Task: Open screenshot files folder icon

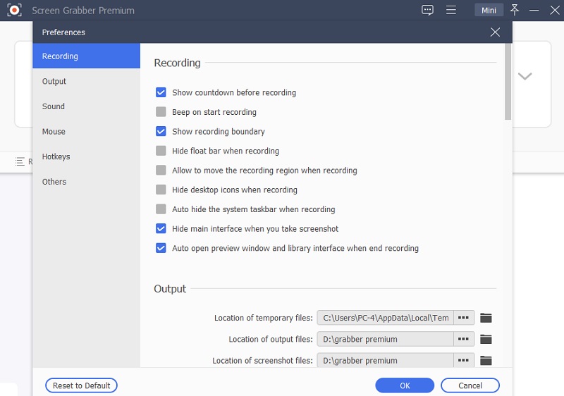Action: 486,360
